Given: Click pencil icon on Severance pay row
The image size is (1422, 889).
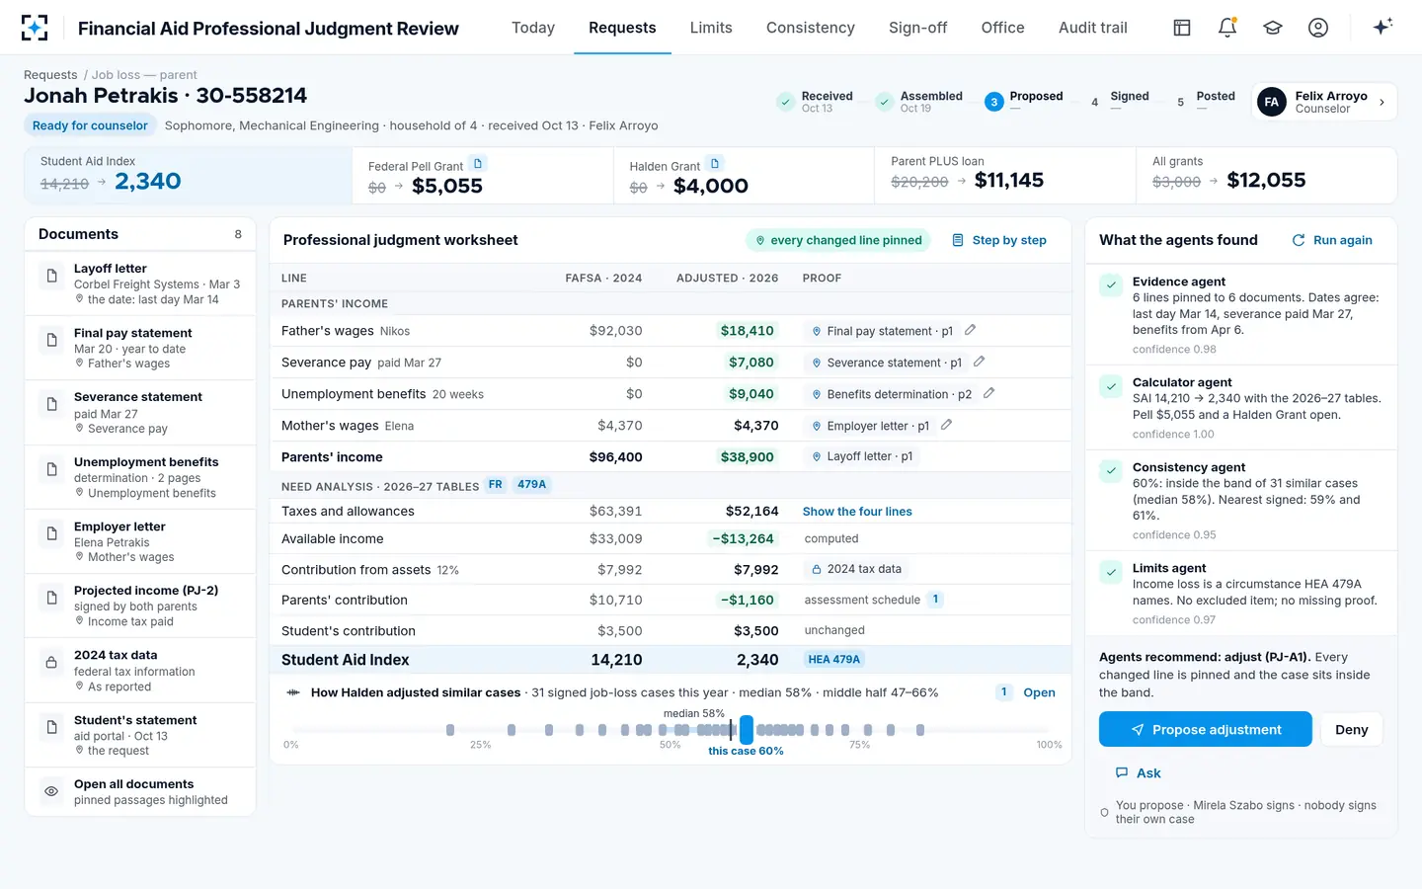Looking at the screenshot, I should (x=979, y=362).
